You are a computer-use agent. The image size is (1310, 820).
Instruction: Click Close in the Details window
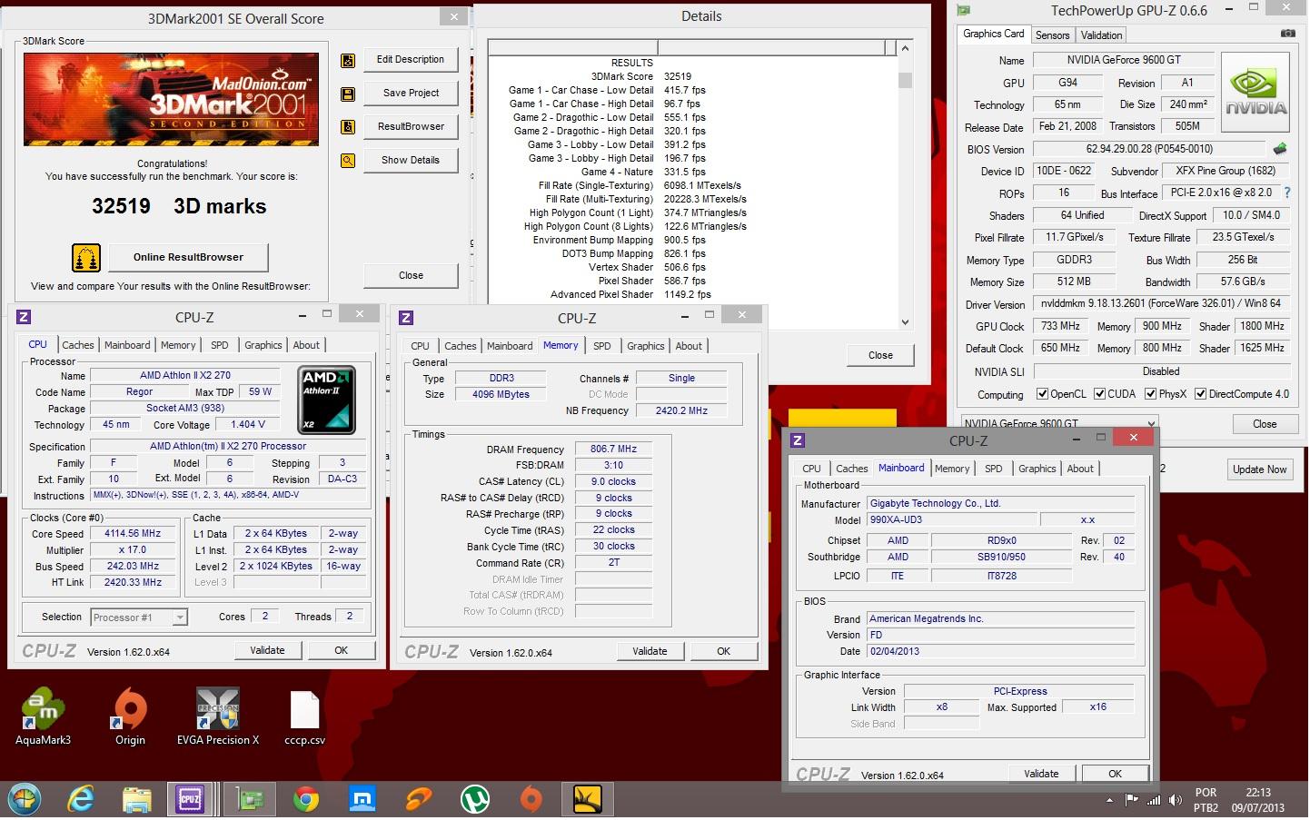(x=880, y=356)
